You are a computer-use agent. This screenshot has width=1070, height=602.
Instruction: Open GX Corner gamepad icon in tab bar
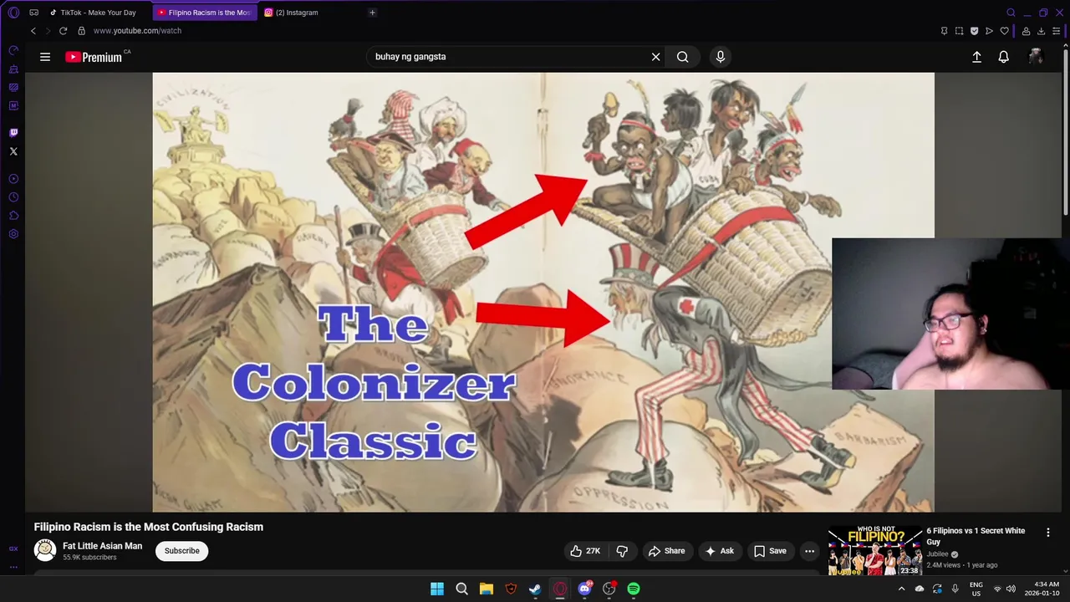33,13
